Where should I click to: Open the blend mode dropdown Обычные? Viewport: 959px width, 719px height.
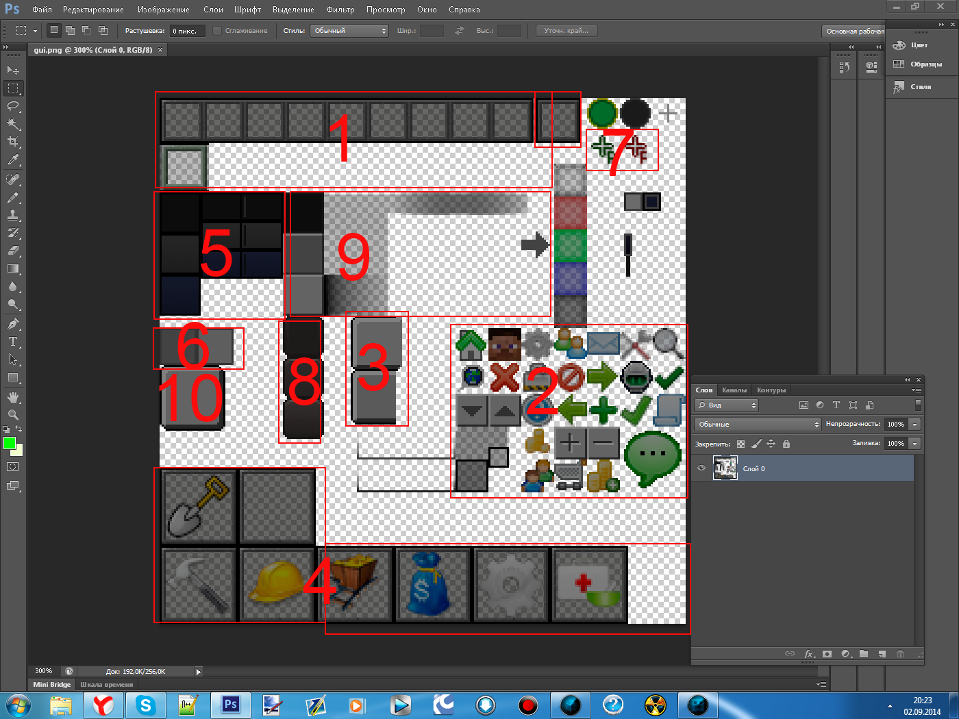click(757, 425)
